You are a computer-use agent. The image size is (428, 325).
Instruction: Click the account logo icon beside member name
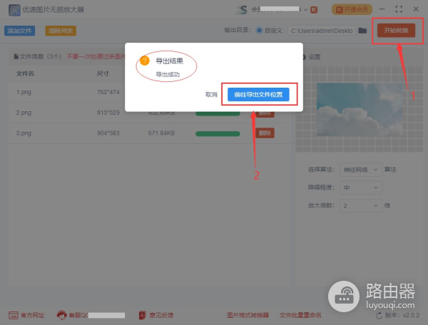[x=242, y=10]
